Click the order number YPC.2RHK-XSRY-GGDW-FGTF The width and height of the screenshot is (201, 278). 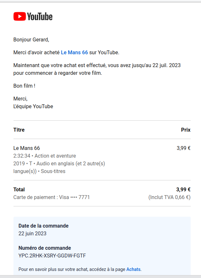pyautogui.click(x=52, y=256)
